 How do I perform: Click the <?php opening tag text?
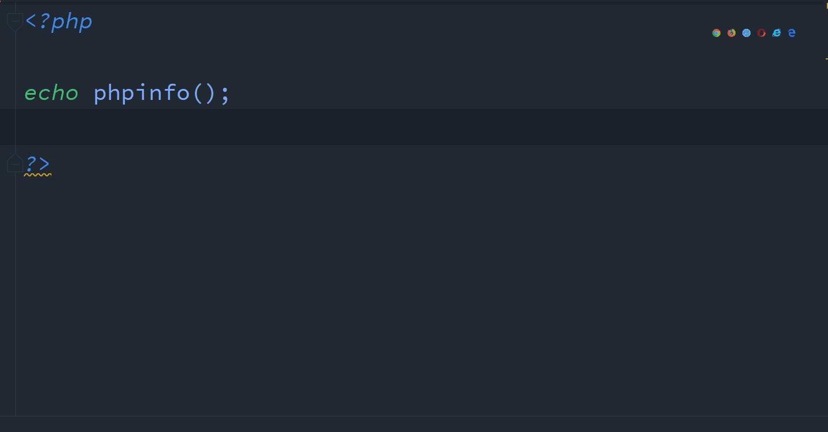58,21
